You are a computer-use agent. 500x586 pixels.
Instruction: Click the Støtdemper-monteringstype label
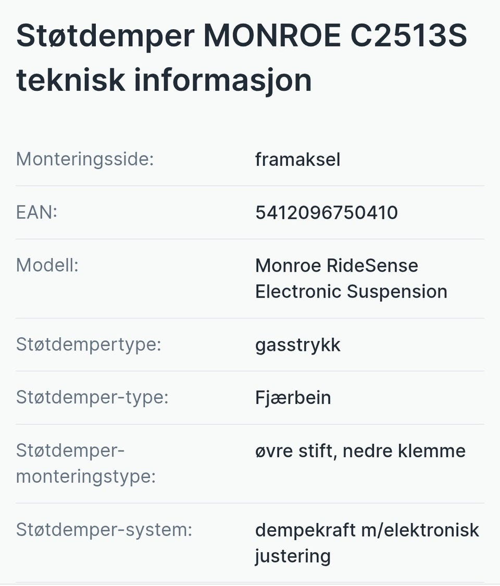click(86, 463)
